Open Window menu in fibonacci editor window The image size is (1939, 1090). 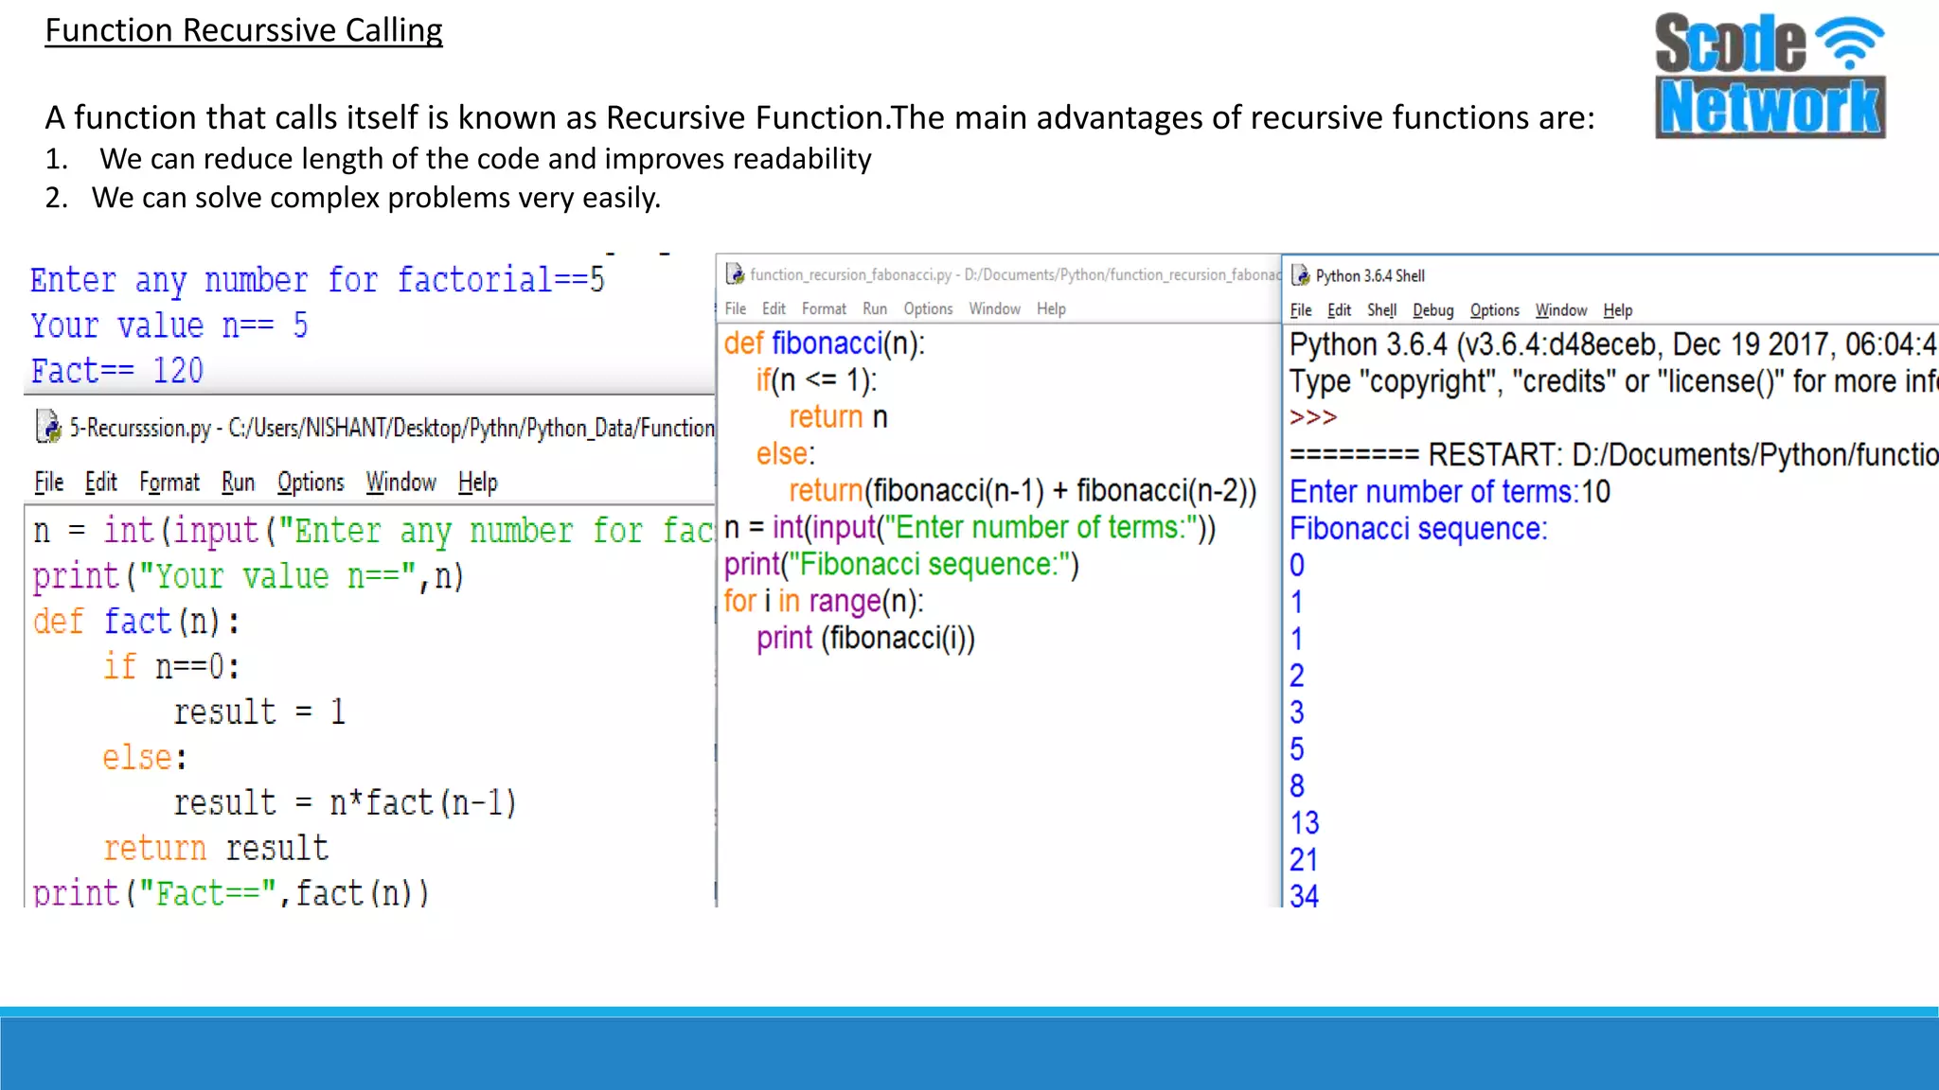[994, 308]
